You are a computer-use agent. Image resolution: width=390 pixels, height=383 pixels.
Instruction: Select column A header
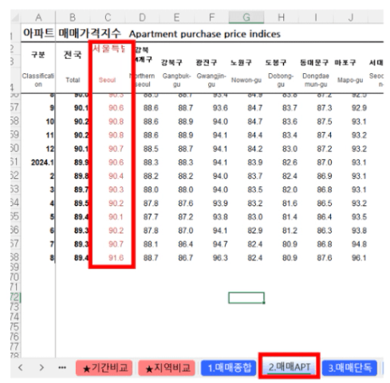pyautogui.click(x=38, y=18)
